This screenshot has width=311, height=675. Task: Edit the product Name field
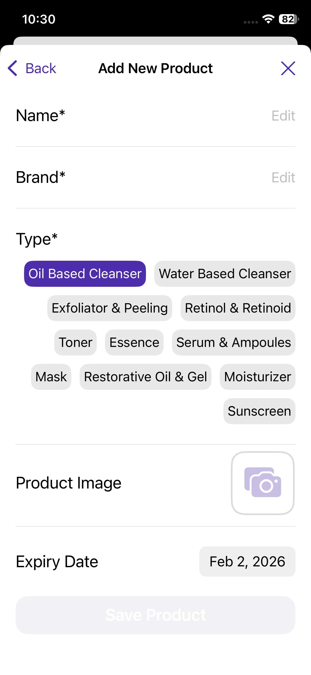[x=283, y=116]
